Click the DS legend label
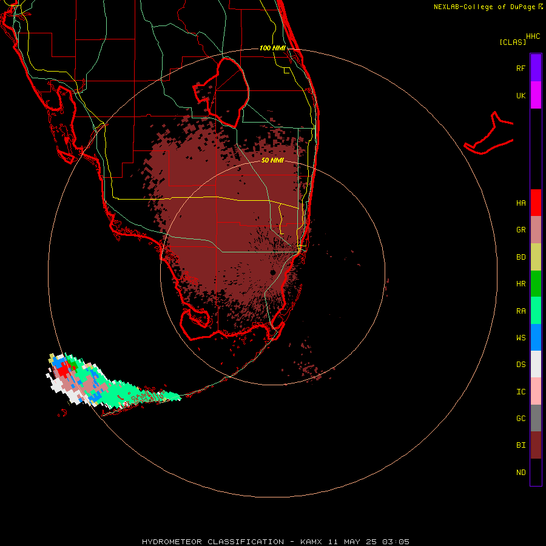The image size is (546, 546). tap(521, 365)
